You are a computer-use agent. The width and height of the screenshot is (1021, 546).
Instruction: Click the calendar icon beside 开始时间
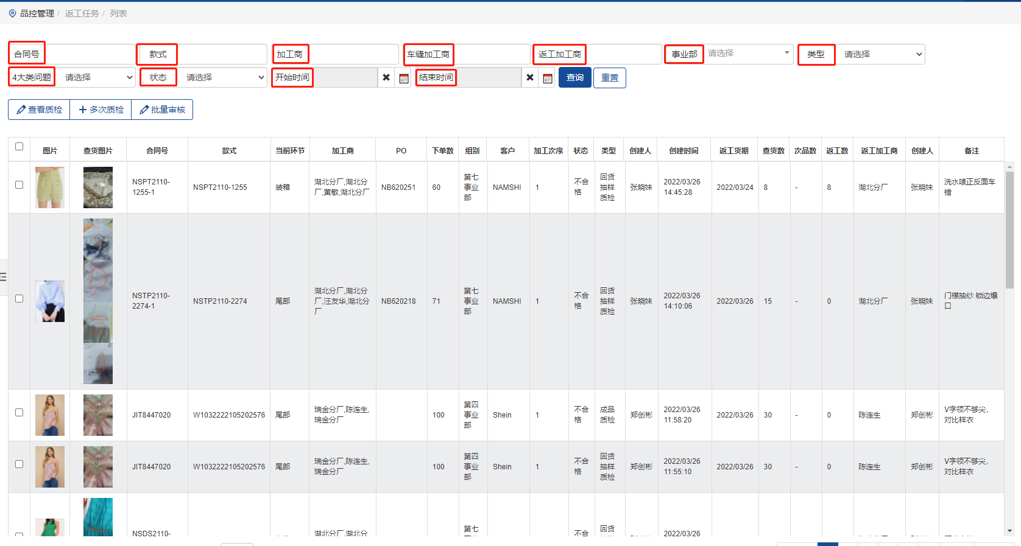coord(403,78)
